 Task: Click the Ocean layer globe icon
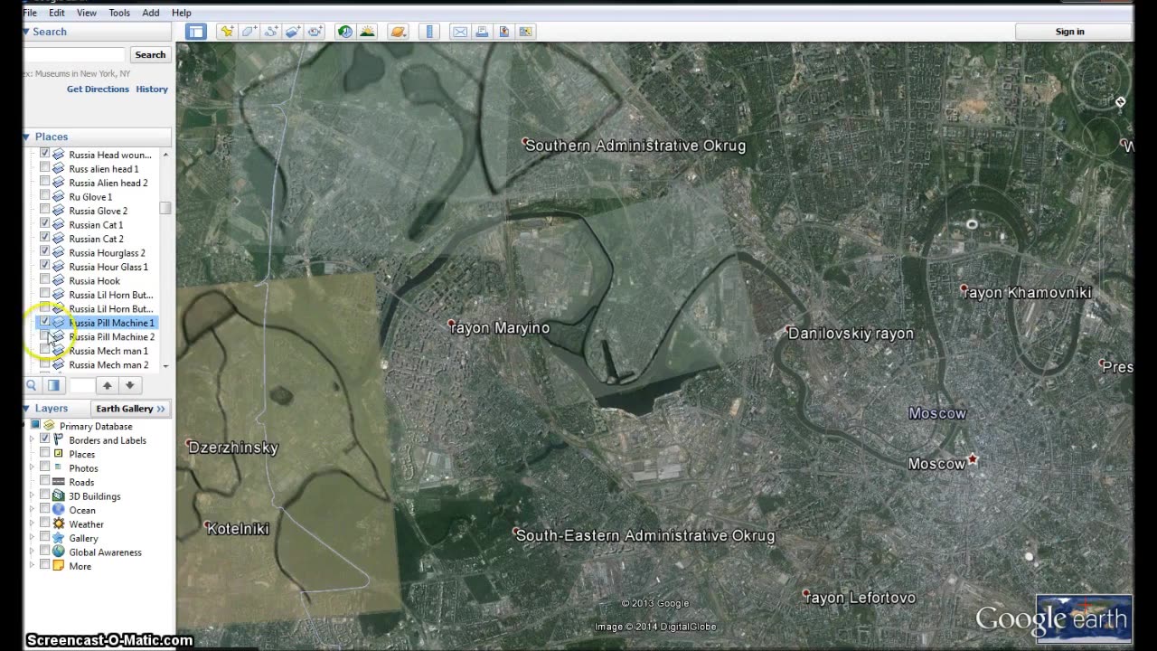click(x=59, y=510)
